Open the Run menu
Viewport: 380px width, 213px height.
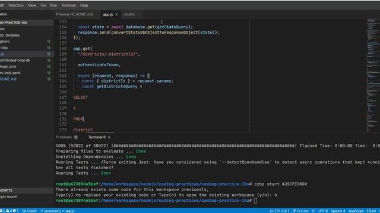point(53,5)
